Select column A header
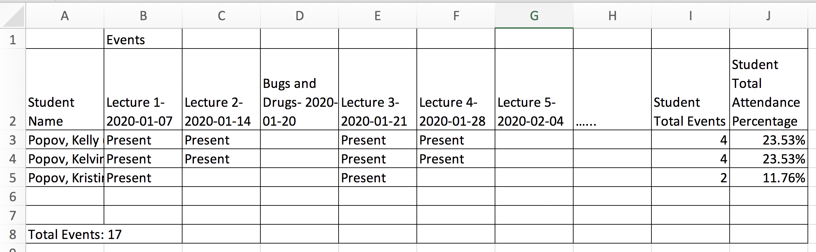The image size is (816, 252). click(65, 16)
